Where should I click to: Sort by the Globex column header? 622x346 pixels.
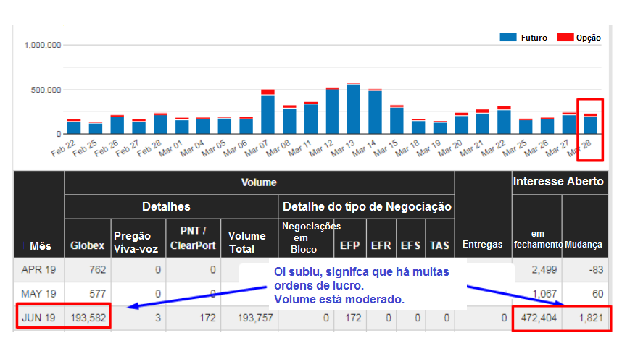coord(87,245)
